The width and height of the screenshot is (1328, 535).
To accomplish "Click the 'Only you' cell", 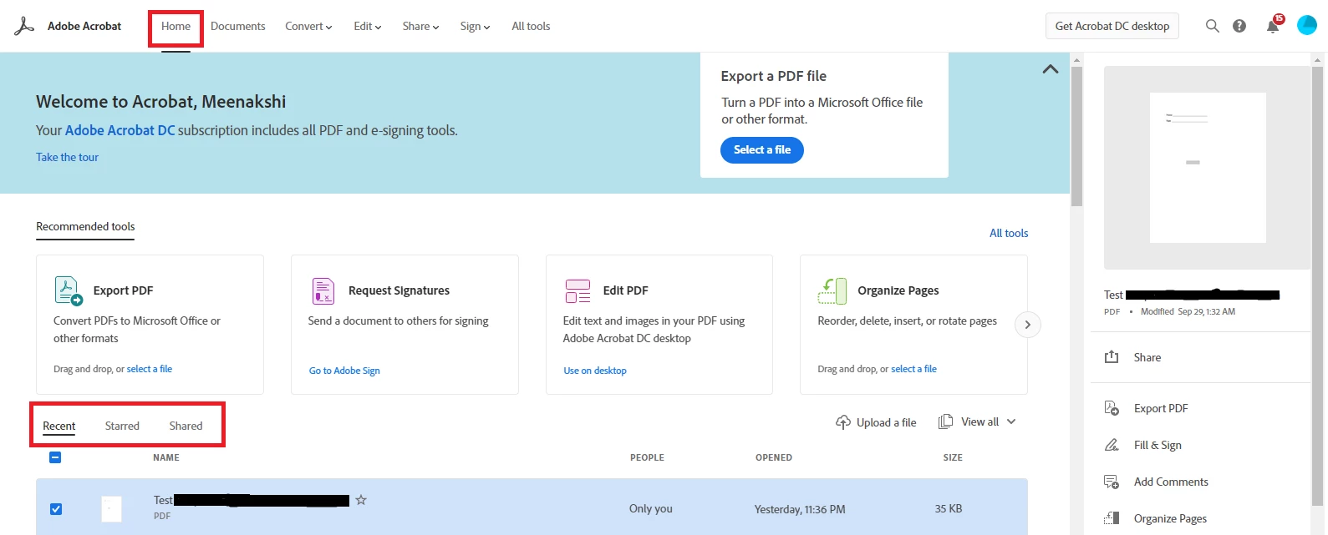I will pyautogui.click(x=651, y=508).
